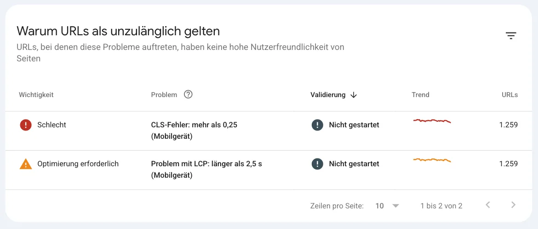Click Nicht gestartet icon in CLS row
The width and height of the screenshot is (538, 229).
point(317,125)
